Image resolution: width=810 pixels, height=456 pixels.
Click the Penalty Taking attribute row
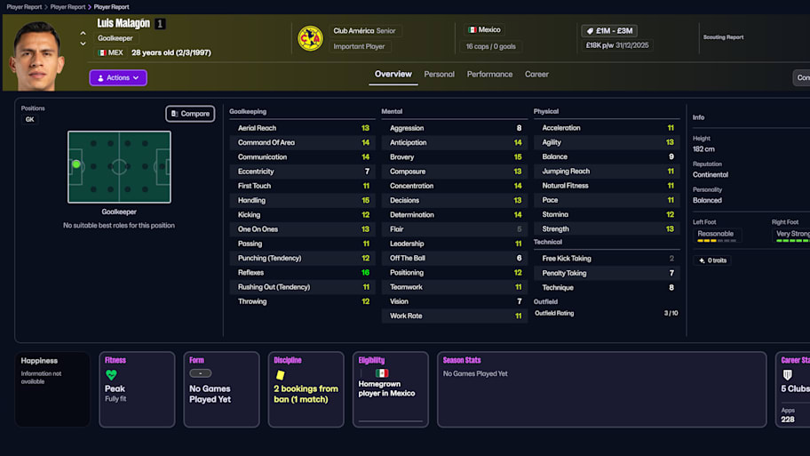tap(607, 273)
